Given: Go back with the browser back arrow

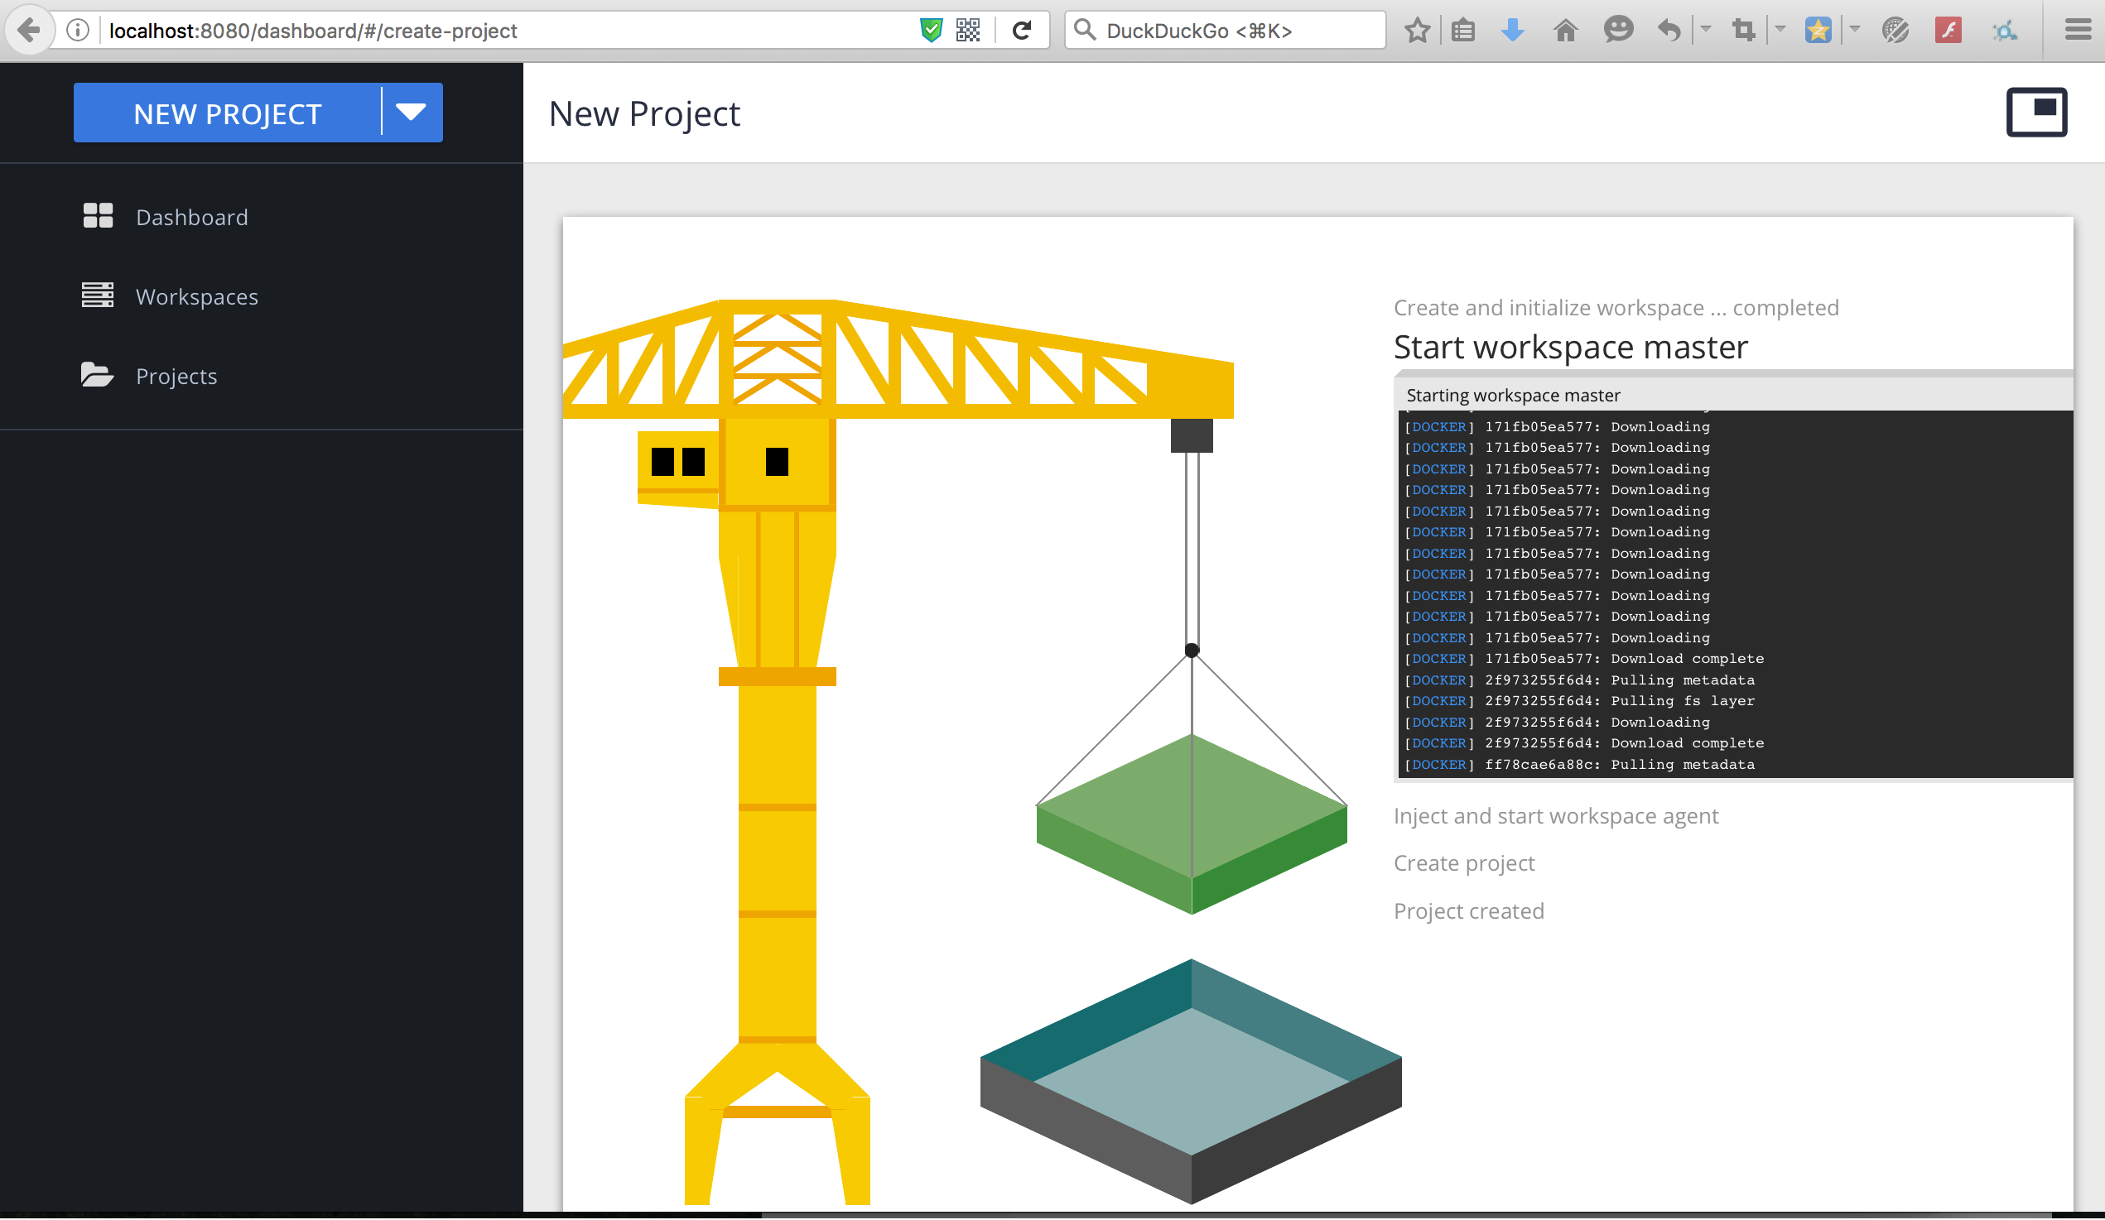Looking at the screenshot, I should click(29, 31).
